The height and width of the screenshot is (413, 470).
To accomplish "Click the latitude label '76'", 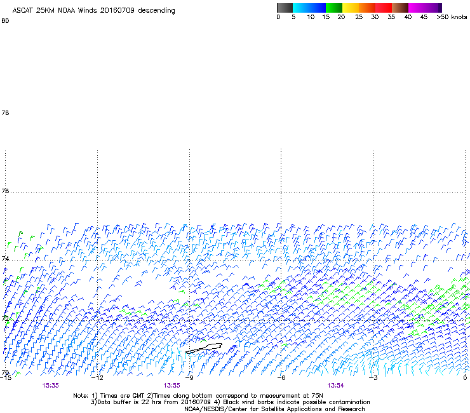I will point(5,191).
